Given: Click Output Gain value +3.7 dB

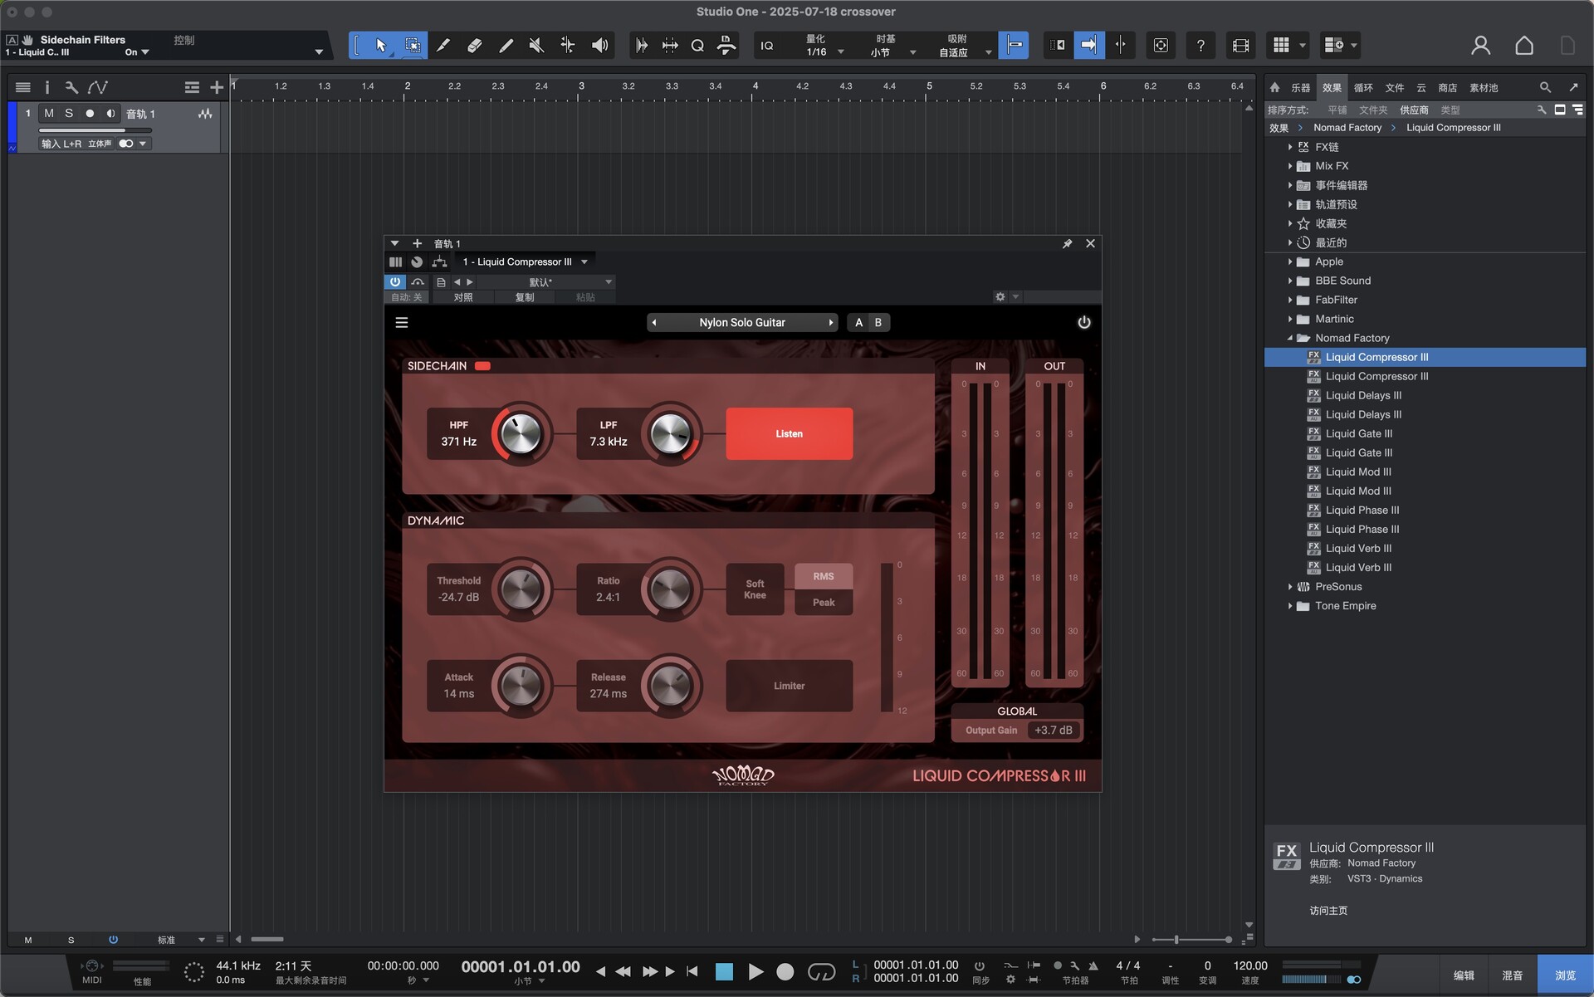Looking at the screenshot, I should [x=1053, y=731].
